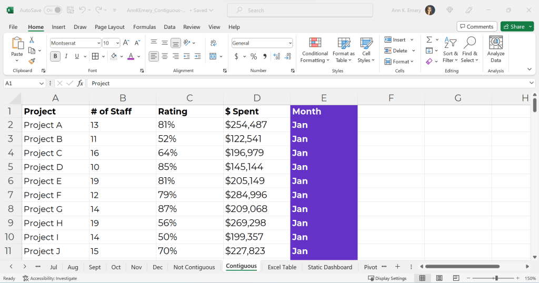Click the Wrap Text icon
Viewport: 539px width, 283px height.
pos(213,43)
